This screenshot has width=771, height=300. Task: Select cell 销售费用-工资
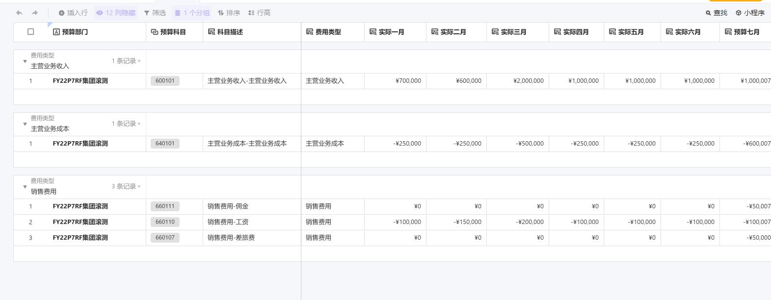coord(252,222)
